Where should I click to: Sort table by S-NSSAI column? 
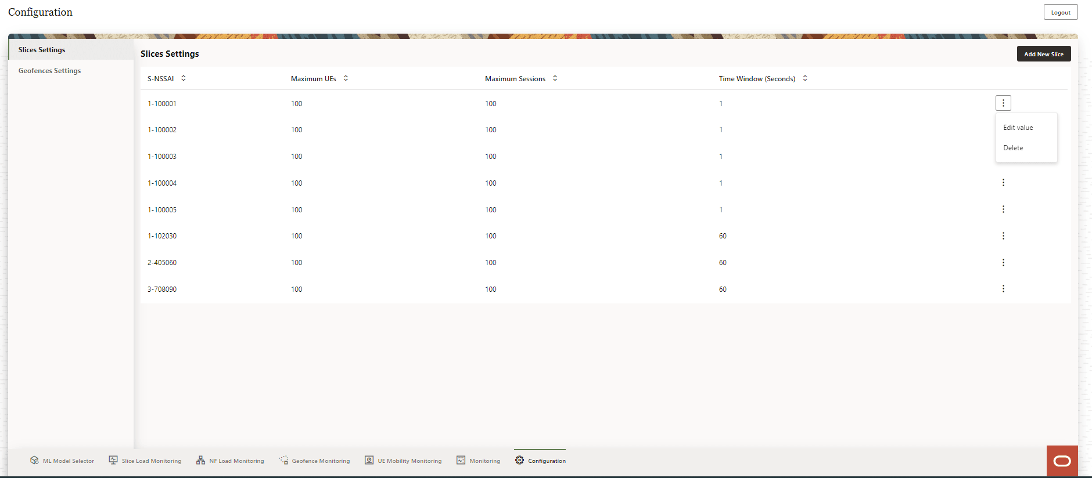click(184, 78)
